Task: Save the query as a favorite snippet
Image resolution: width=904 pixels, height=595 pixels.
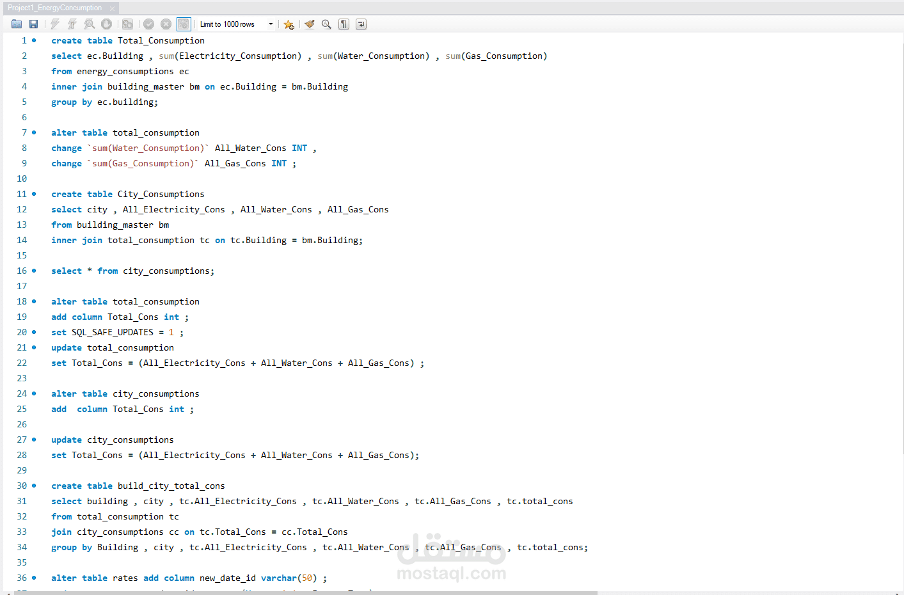Action: [x=289, y=24]
